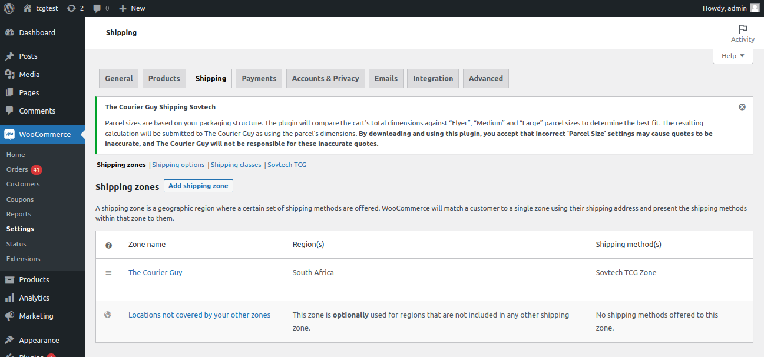Click the updates icon showing 2
This screenshot has height=357, width=764.
click(x=71, y=8)
